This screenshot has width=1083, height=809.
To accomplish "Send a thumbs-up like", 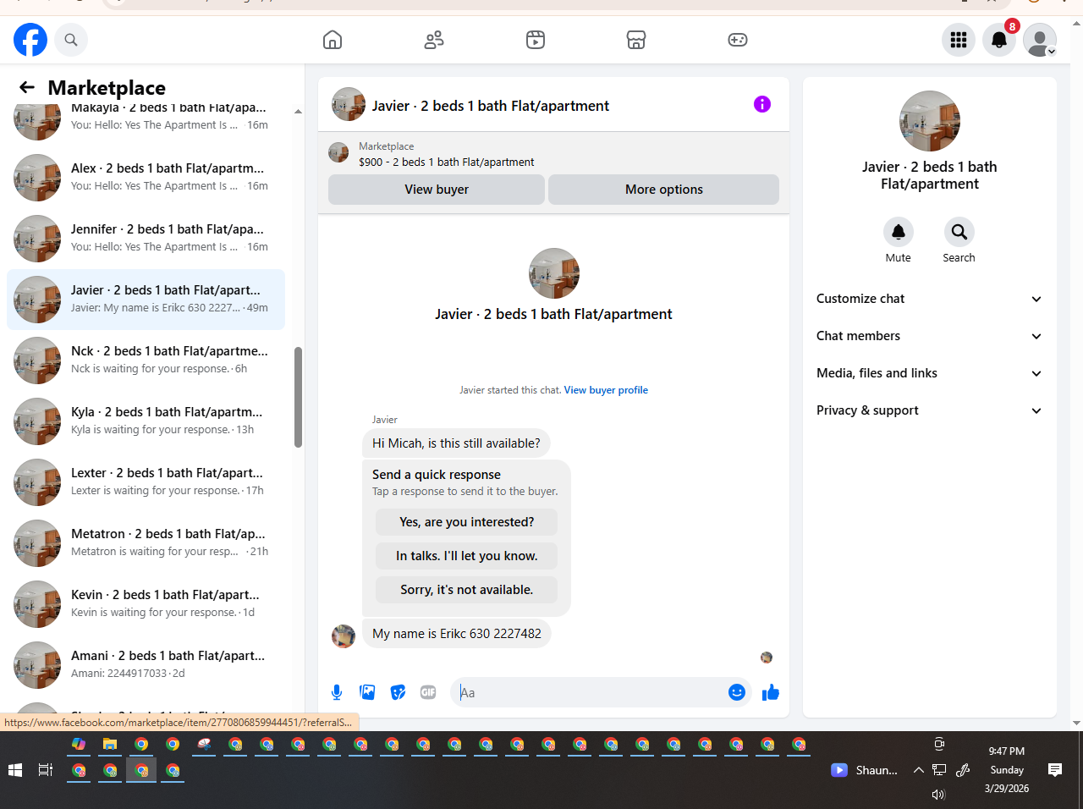I will click(x=771, y=692).
